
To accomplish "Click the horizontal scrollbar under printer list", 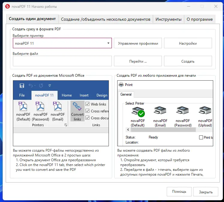I will tap(163, 130).
